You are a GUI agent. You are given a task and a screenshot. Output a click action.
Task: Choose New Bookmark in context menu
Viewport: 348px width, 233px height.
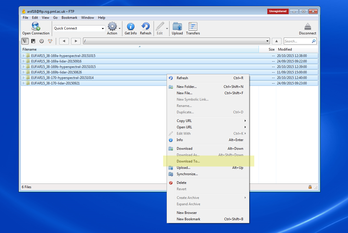coord(208,219)
